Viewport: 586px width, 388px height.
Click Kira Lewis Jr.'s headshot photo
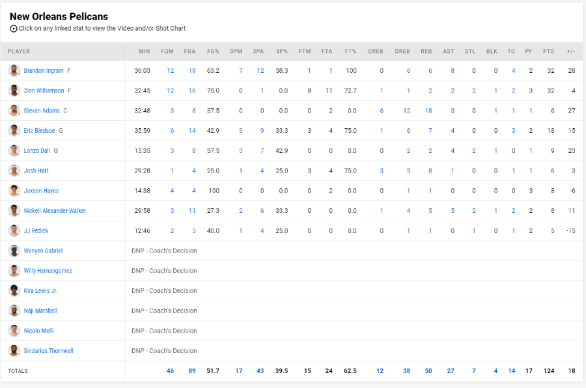14,290
